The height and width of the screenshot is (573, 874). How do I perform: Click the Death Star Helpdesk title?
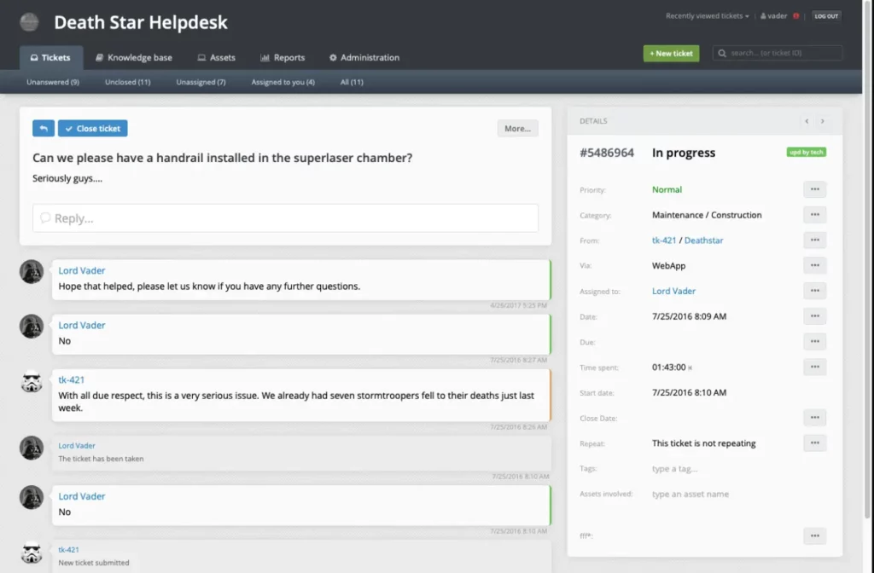pyautogui.click(x=141, y=22)
